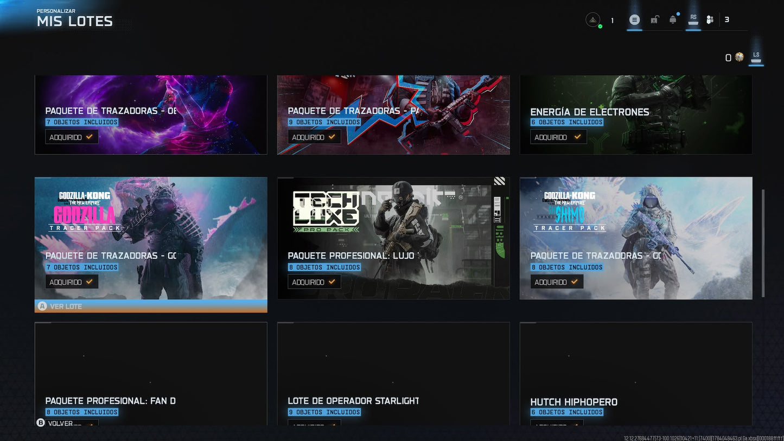Click Adquirido badge on red-blue lightning tracer pack
This screenshot has width=784, height=441.
(x=314, y=137)
